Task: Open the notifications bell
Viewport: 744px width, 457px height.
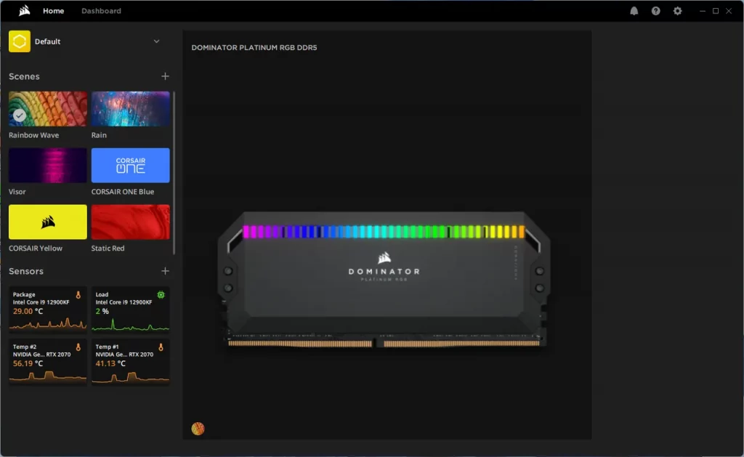Action: pyautogui.click(x=634, y=11)
